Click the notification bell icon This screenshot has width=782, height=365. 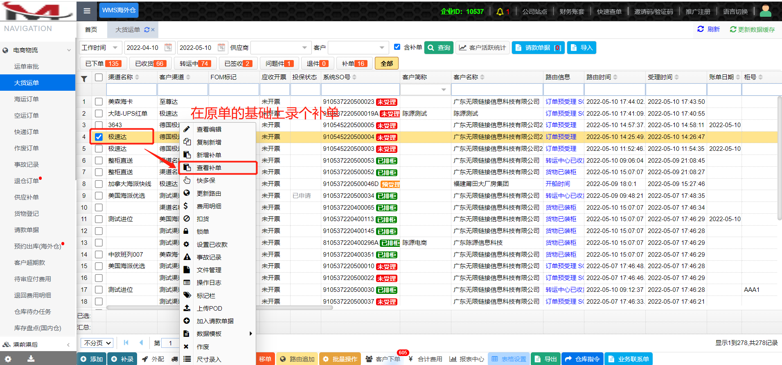tap(500, 11)
